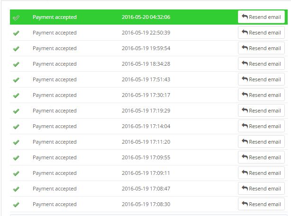The width and height of the screenshot is (291, 216).
Task: Click checkmark icon for 17:19:29 payment
Action: pos(16,111)
